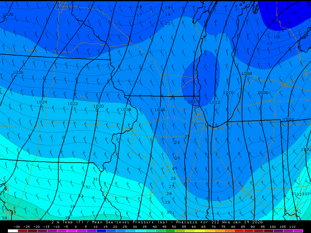Click the 100 legend scale label
This screenshot has width=311, height=233.
coord(272,227)
